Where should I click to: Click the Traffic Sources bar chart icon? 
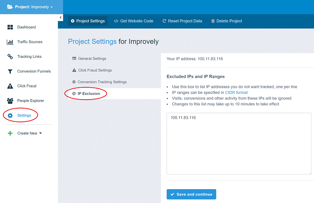(10, 42)
